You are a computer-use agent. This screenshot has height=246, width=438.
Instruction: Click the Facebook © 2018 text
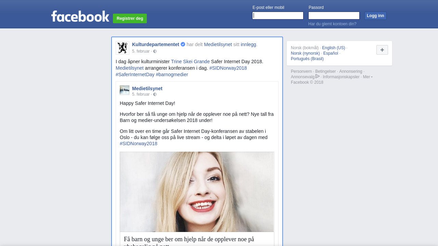tap(307, 82)
